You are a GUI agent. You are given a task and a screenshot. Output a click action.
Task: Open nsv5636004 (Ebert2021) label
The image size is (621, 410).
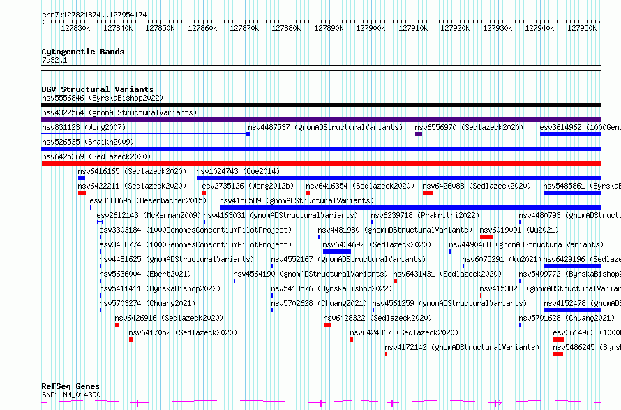145,274
